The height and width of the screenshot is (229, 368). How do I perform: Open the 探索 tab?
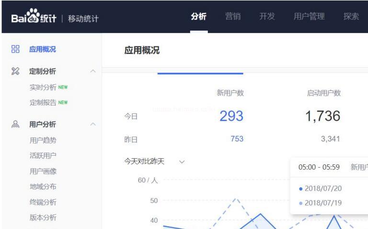click(x=351, y=16)
